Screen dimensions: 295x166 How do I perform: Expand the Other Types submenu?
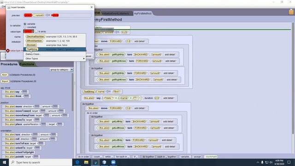[x=54, y=59]
